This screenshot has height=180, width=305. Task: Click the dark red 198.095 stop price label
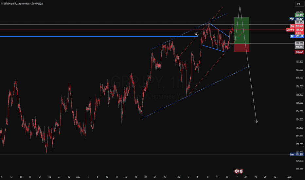click(299, 52)
